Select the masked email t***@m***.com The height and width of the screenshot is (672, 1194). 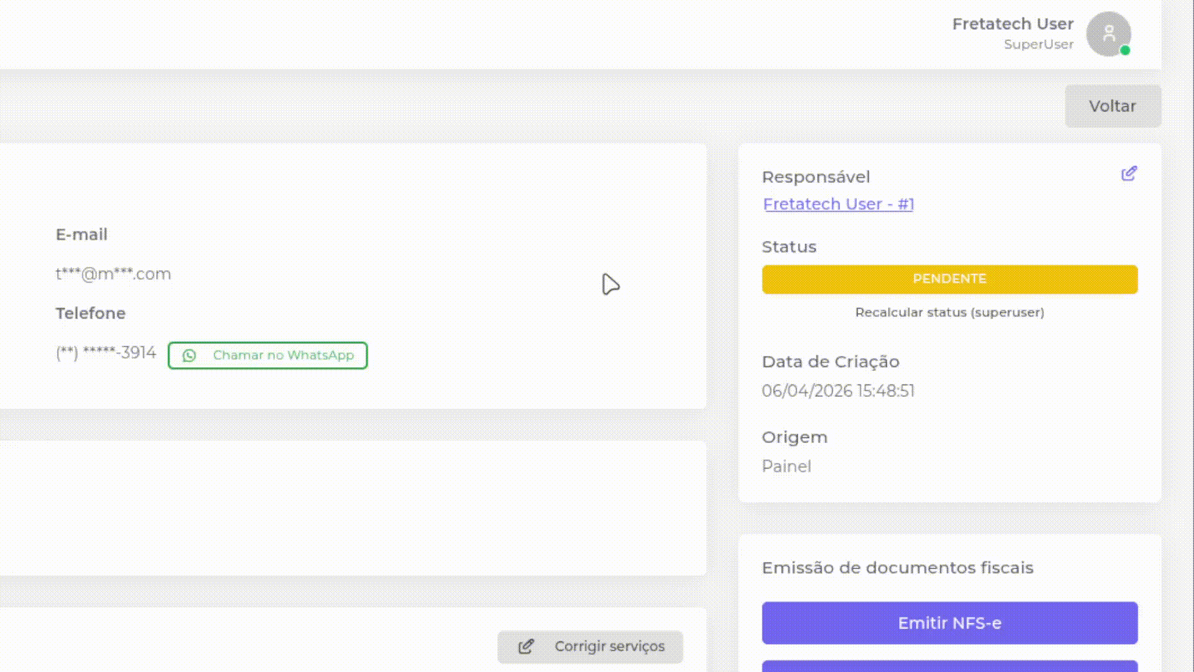(x=113, y=274)
